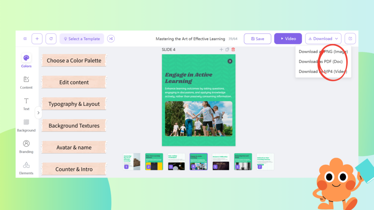Open the Download dropdown
This screenshot has height=210, width=374.
(x=323, y=39)
